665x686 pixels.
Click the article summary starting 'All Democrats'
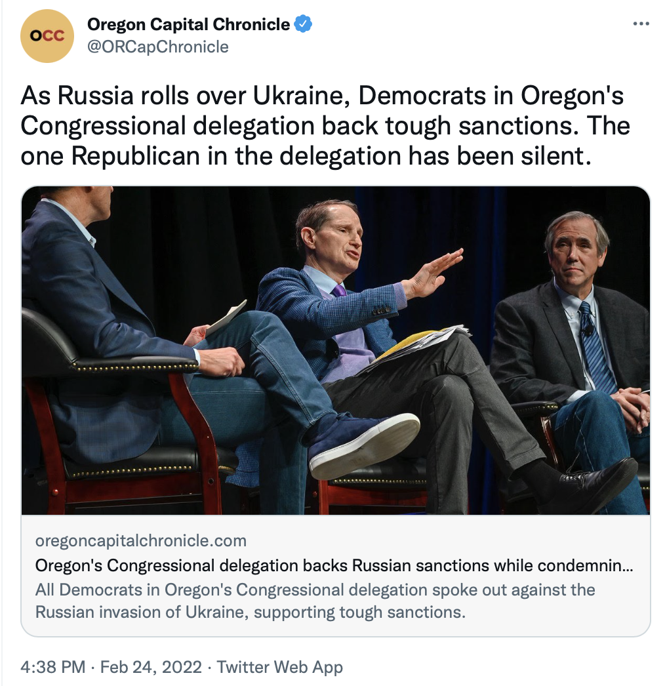pos(315,601)
